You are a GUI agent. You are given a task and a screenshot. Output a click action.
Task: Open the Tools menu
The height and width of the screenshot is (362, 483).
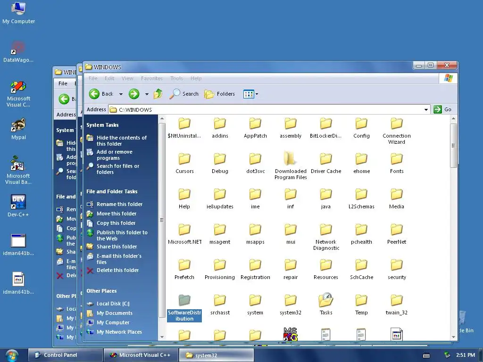point(176,78)
